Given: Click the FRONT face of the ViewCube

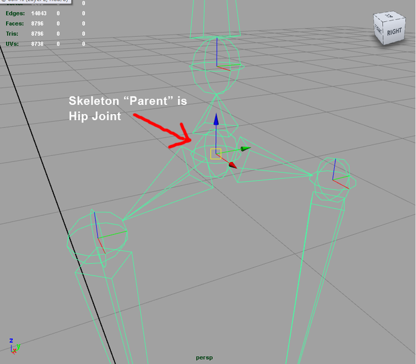Looking at the screenshot, I should point(378,30).
